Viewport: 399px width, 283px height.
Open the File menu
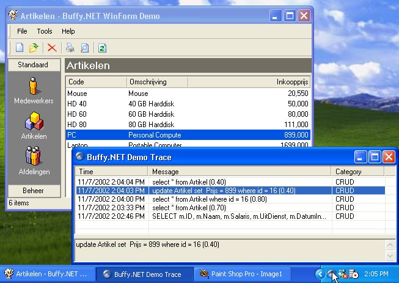22,31
